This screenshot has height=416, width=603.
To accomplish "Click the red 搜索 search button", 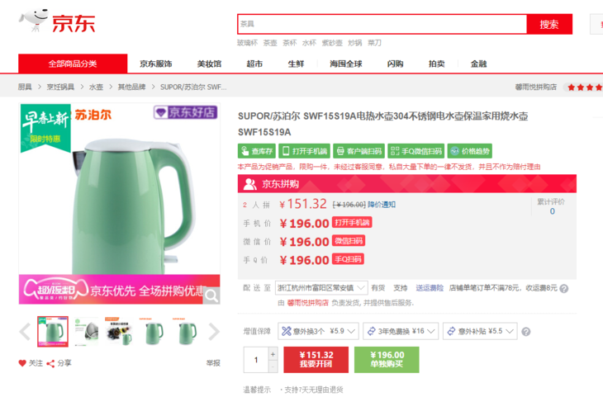I will click(x=549, y=24).
